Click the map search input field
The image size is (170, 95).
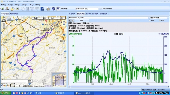click(14, 81)
